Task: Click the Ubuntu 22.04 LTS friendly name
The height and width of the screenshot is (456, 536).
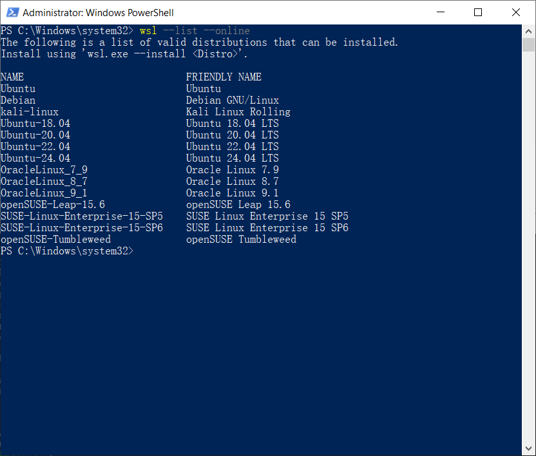Action: click(233, 146)
